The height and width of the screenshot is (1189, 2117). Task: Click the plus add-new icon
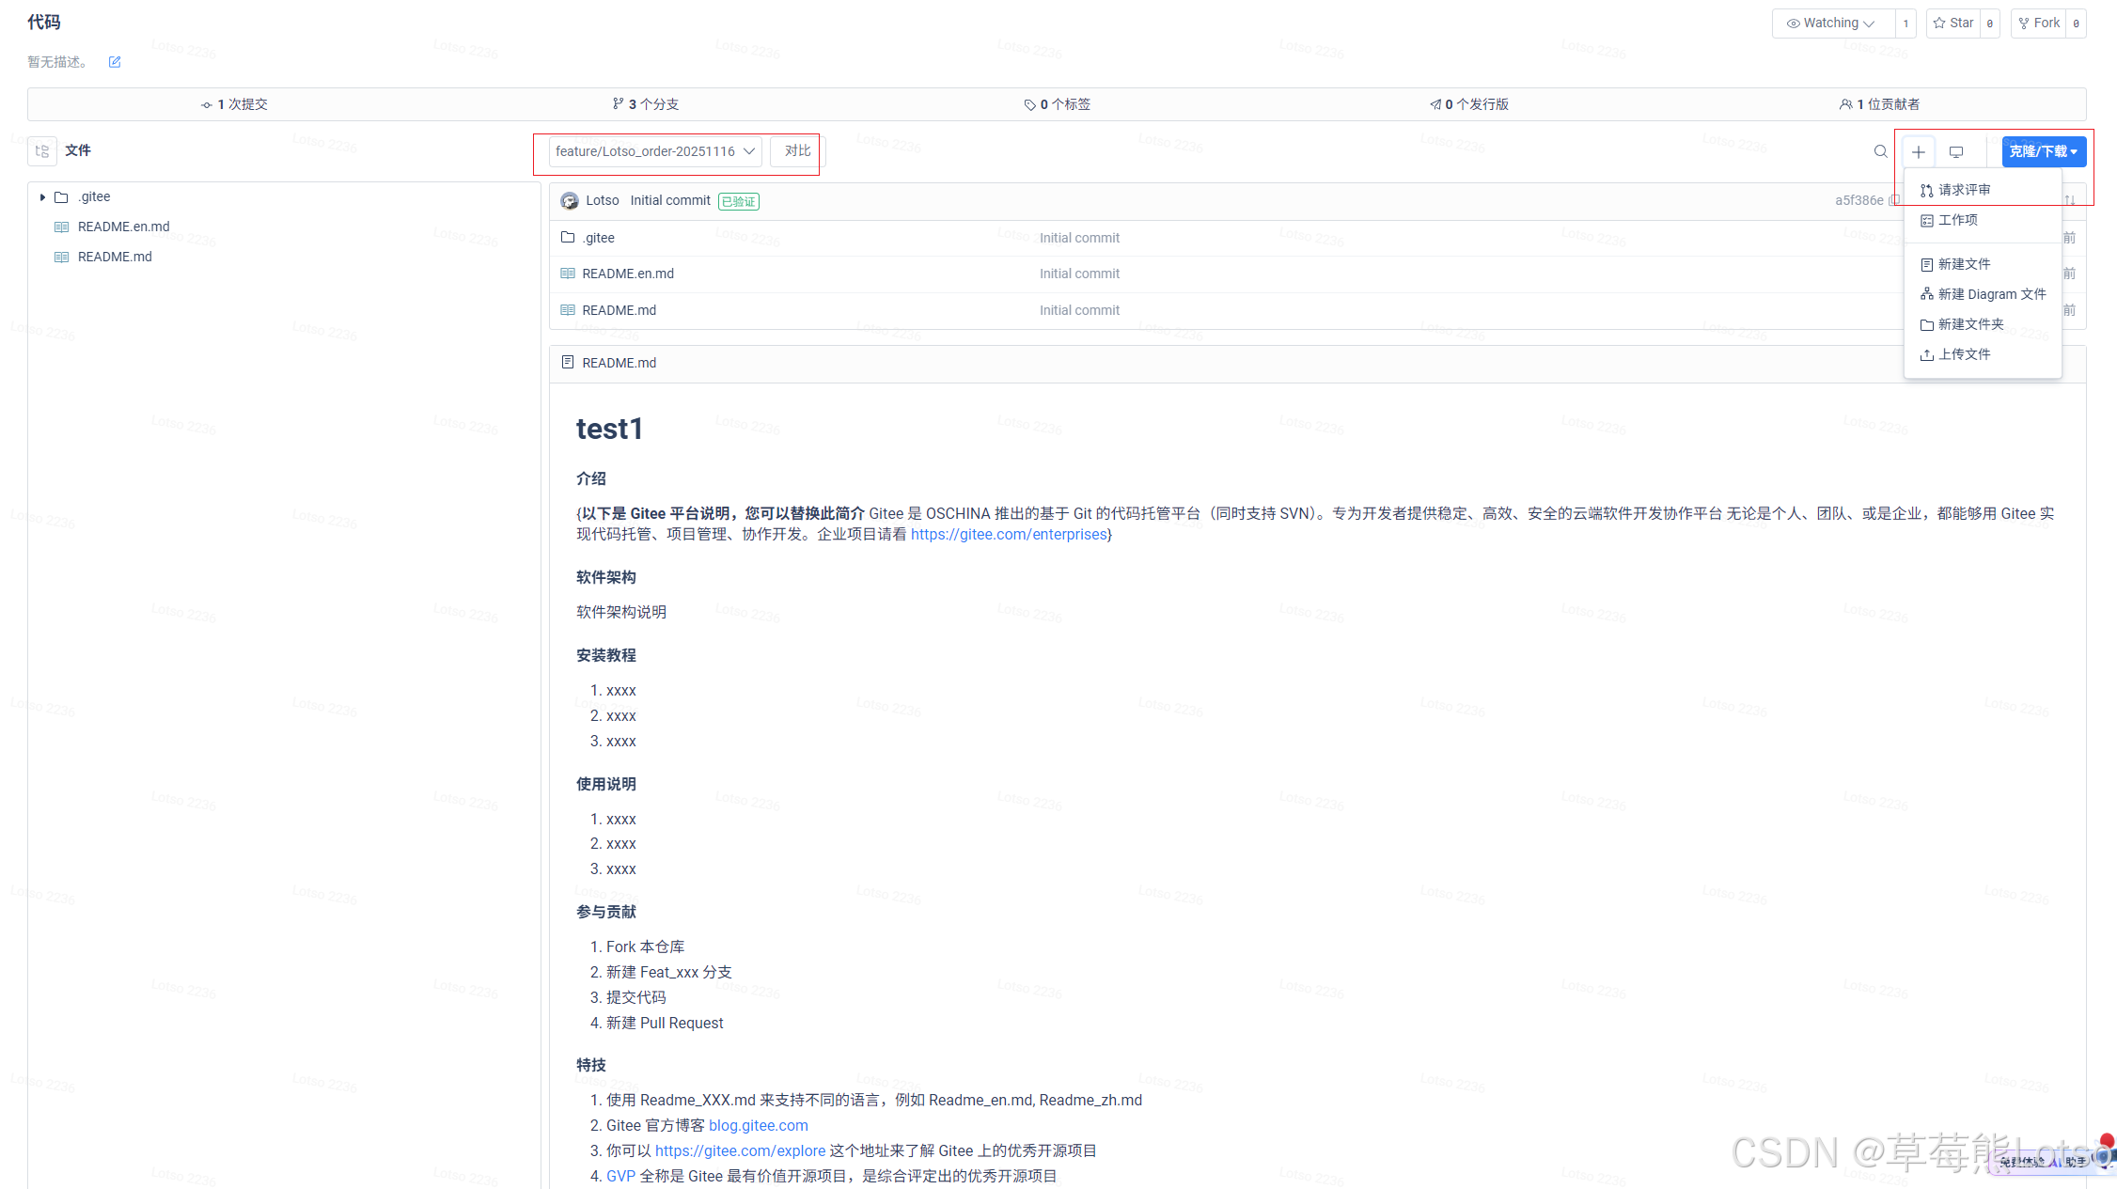(x=1918, y=151)
